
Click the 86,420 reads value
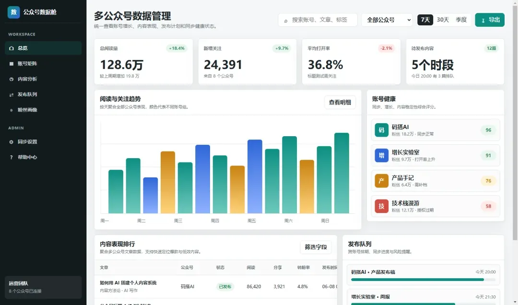[x=254, y=286]
